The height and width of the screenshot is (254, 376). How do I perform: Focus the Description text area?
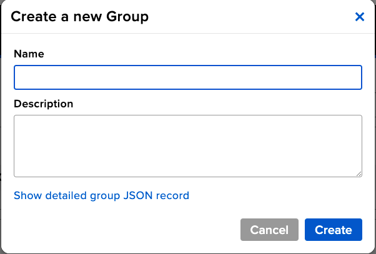click(187, 145)
